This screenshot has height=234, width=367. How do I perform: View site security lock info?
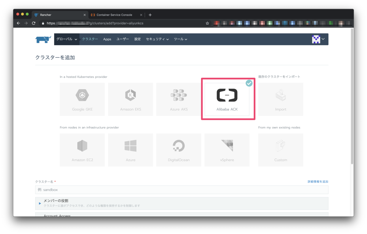pyautogui.click(x=43, y=23)
